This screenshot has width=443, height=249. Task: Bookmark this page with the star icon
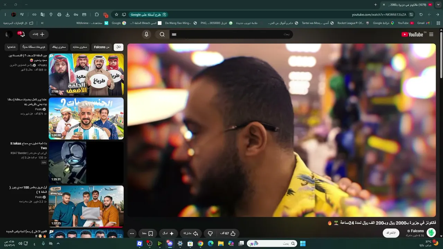point(117,15)
